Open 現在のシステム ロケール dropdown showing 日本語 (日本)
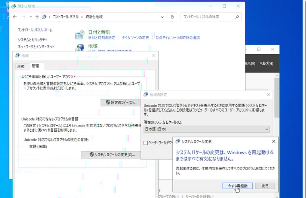This screenshot has width=306, height=198. click(x=207, y=129)
